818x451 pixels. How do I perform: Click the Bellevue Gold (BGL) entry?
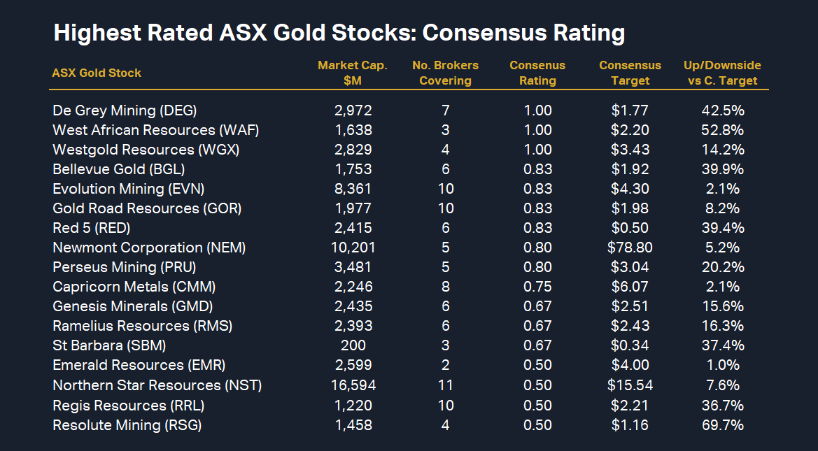pyautogui.click(x=118, y=169)
